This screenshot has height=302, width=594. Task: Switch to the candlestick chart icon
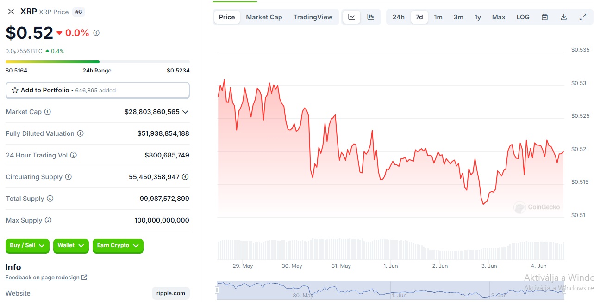[370, 17]
